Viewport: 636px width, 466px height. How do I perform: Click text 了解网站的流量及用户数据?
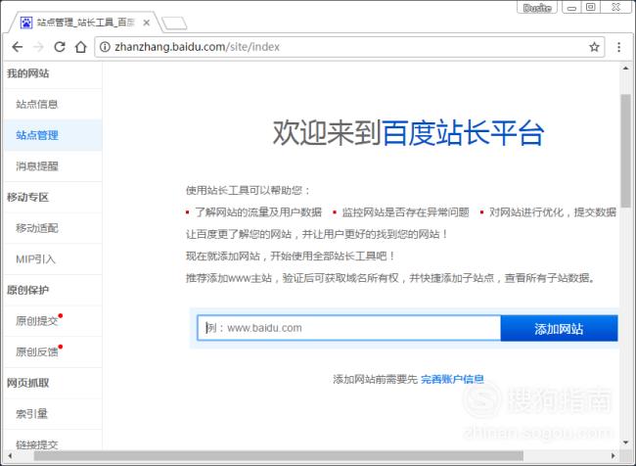click(x=258, y=211)
